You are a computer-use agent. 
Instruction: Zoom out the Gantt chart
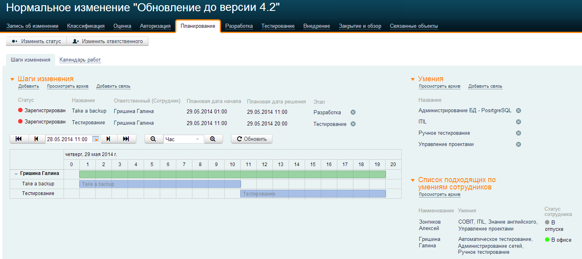pyautogui.click(x=153, y=139)
